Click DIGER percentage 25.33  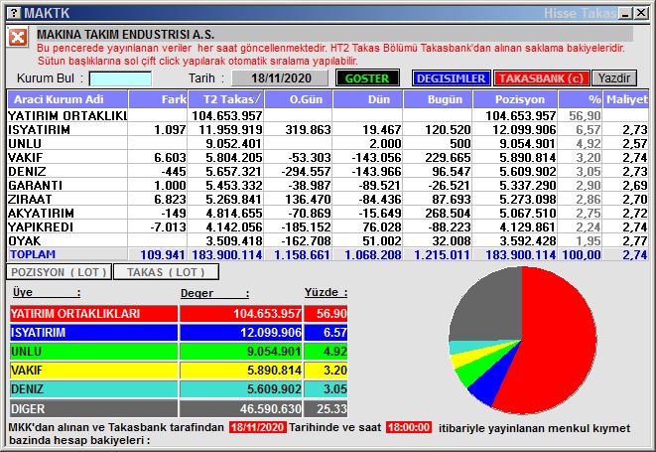point(331,408)
